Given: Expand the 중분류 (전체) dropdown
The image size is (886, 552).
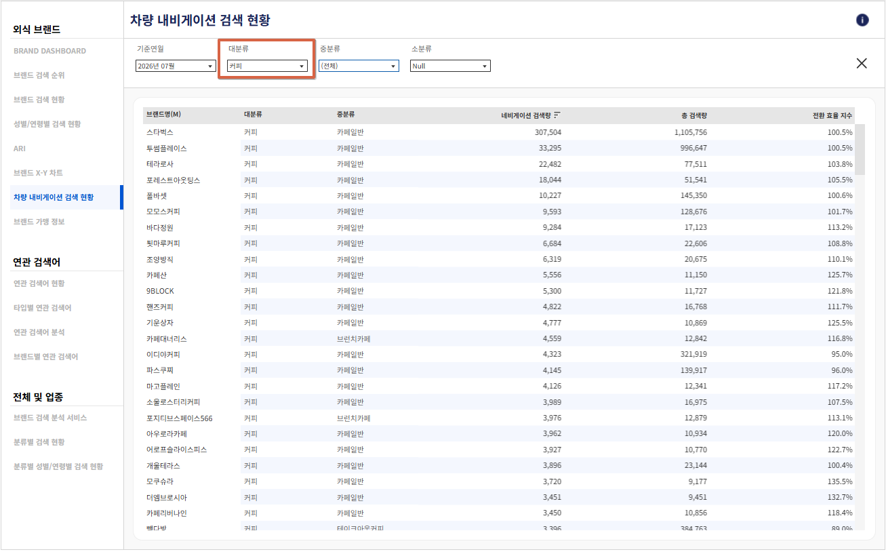Looking at the screenshot, I should [359, 66].
